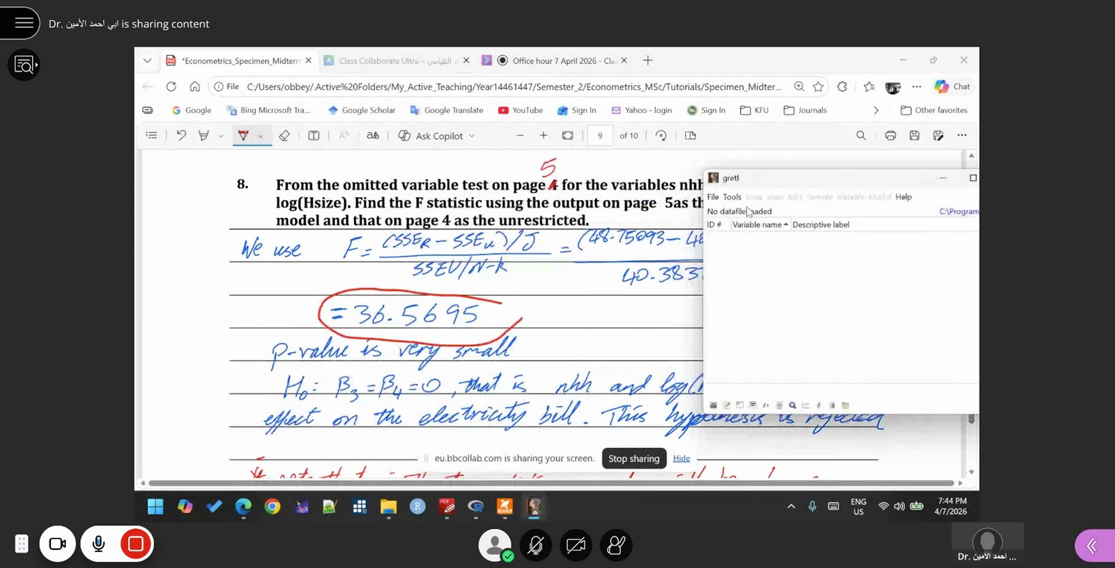Print the PDF document
The height and width of the screenshot is (568, 1115).
click(x=891, y=136)
